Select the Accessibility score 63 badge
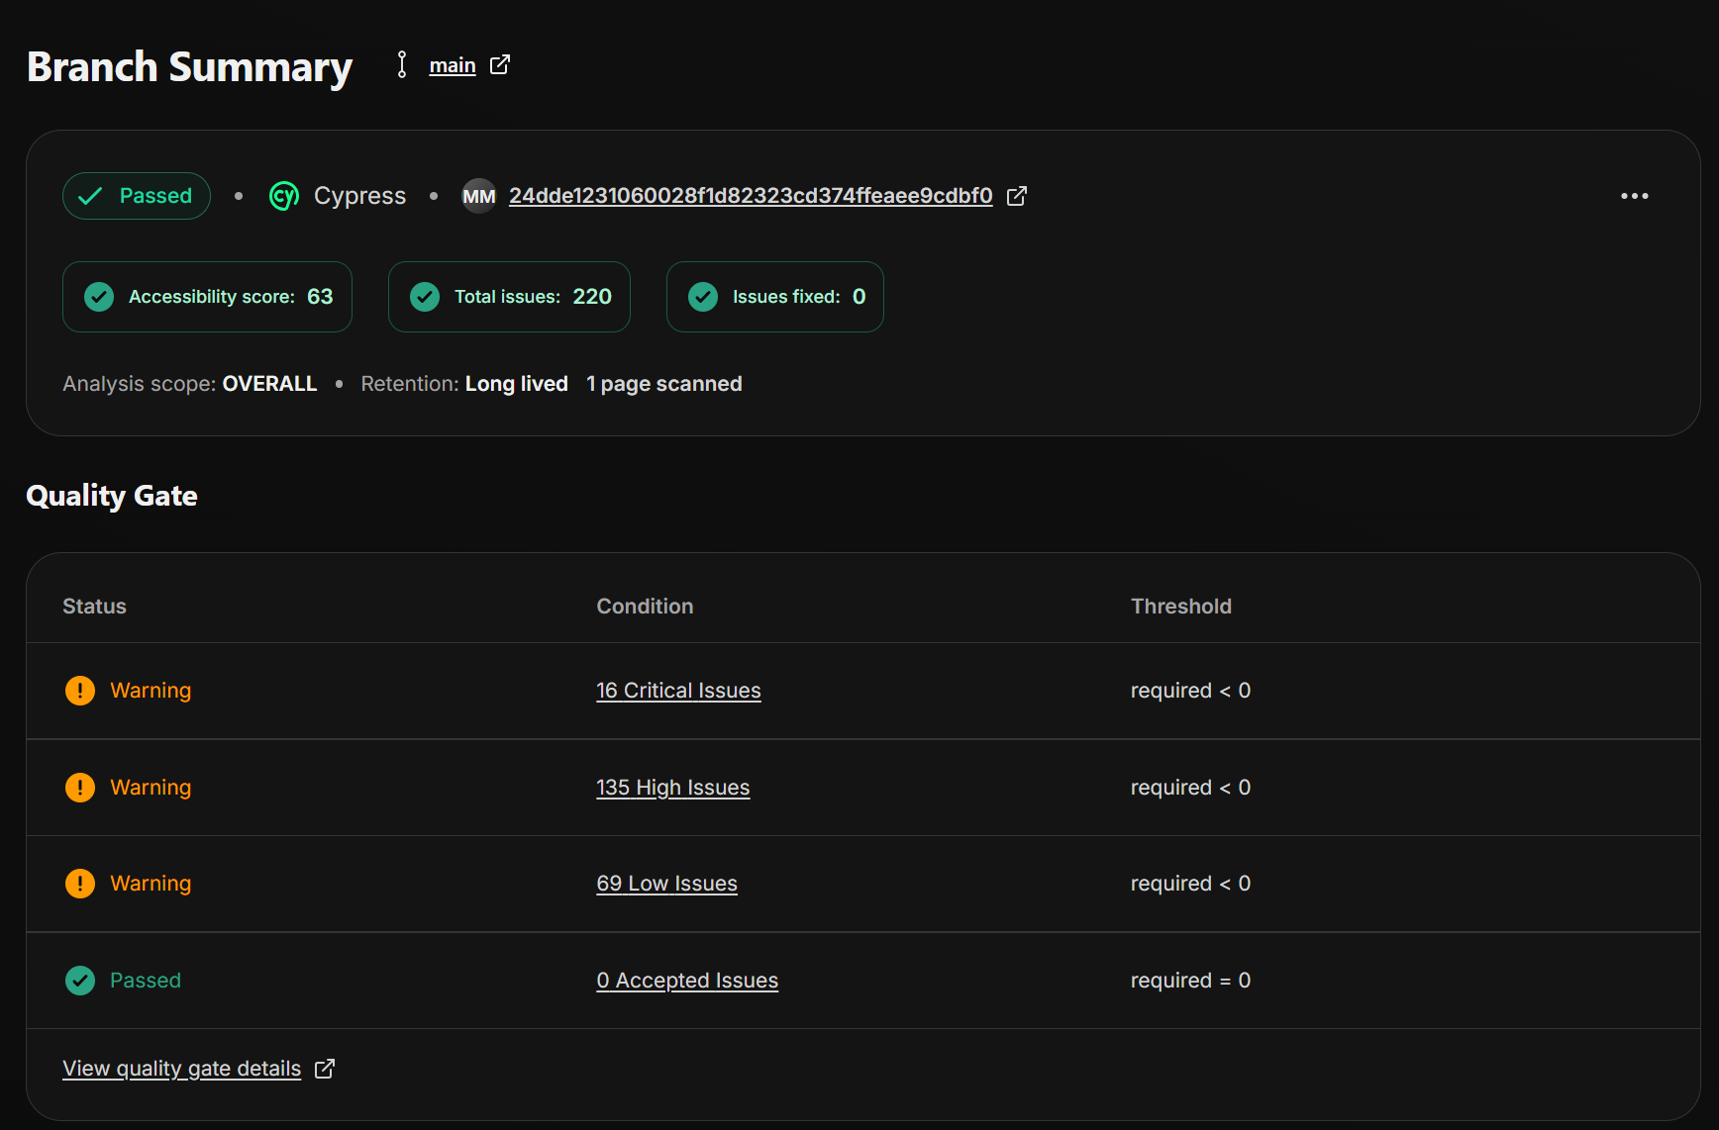This screenshot has width=1719, height=1130. click(207, 297)
